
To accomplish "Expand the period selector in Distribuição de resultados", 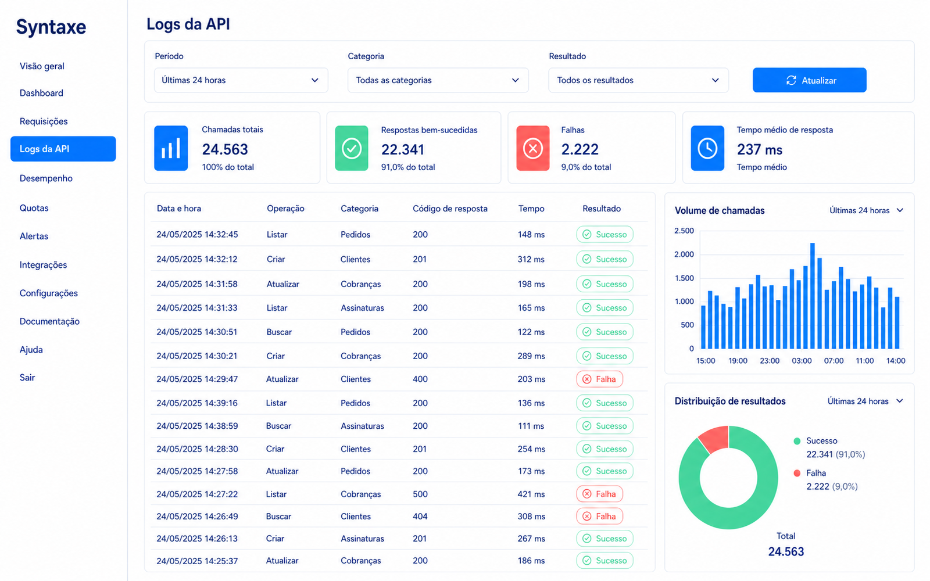I will (865, 401).
